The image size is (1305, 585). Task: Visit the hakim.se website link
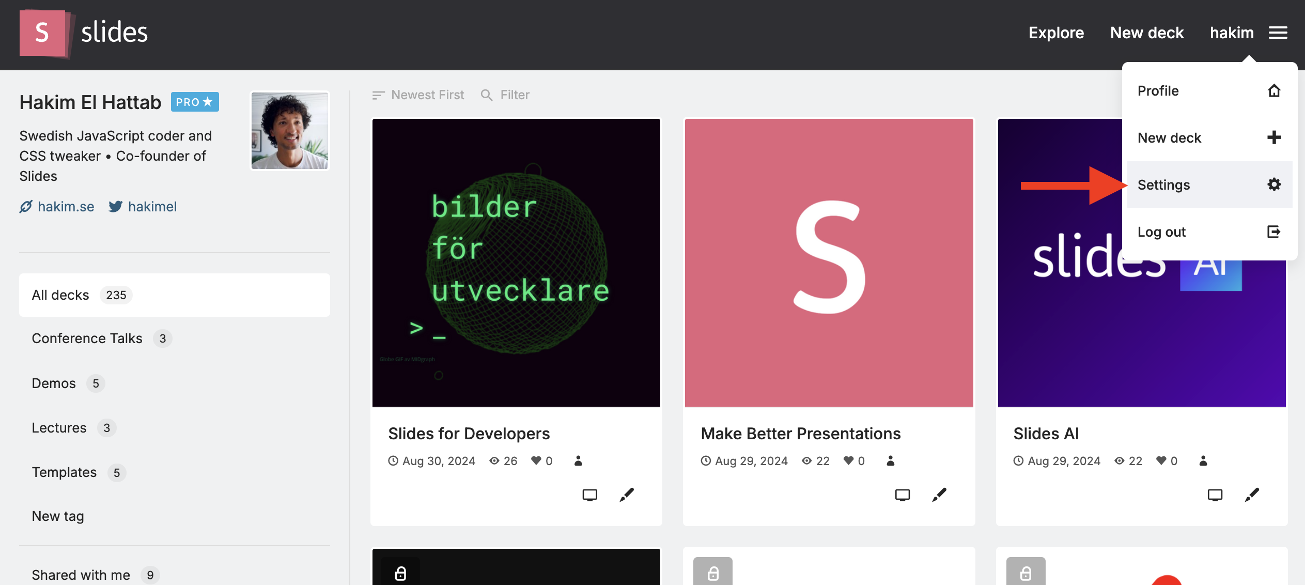66,207
